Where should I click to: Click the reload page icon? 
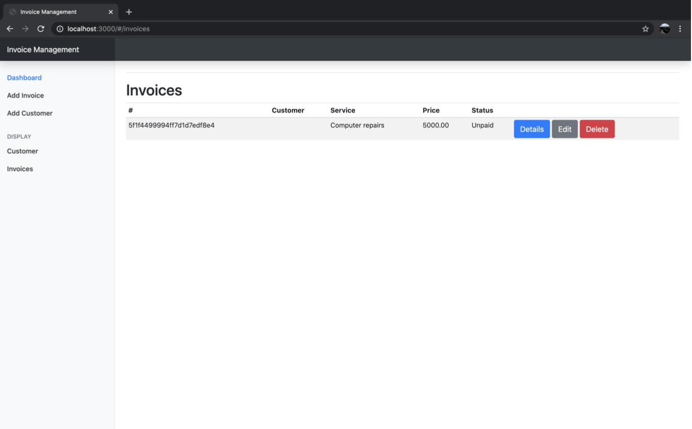point(40,29)
